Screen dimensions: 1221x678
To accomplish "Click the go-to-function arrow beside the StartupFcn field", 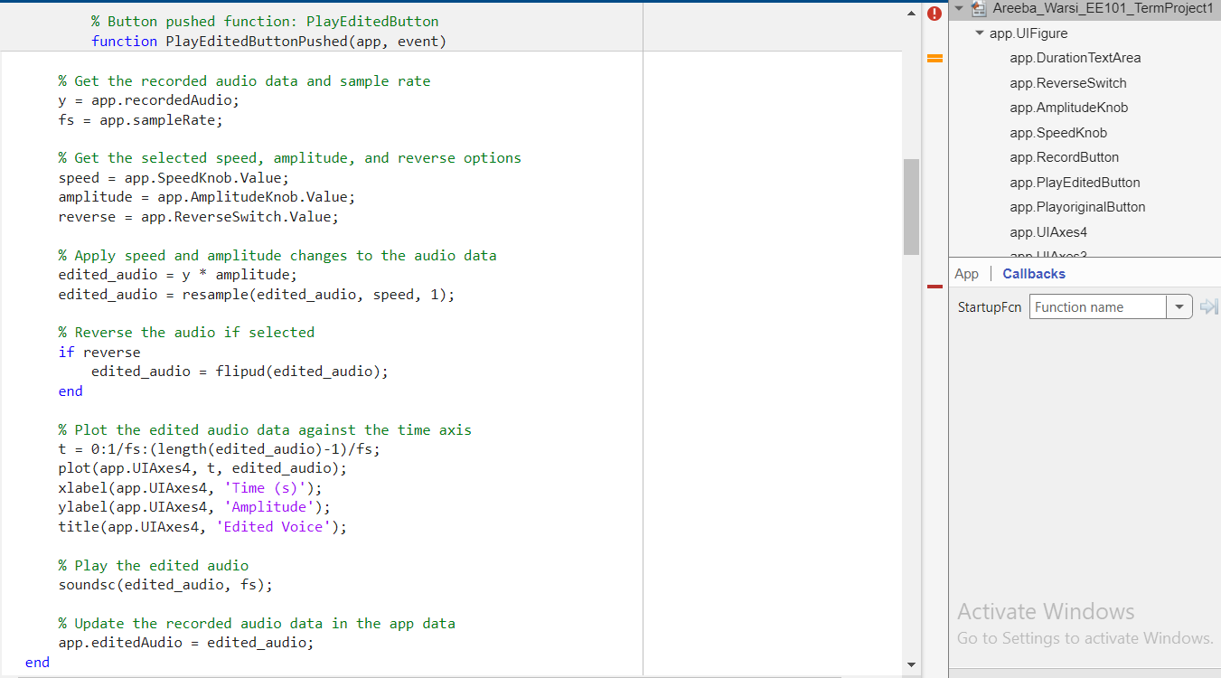I will [x=1208, y=306].
